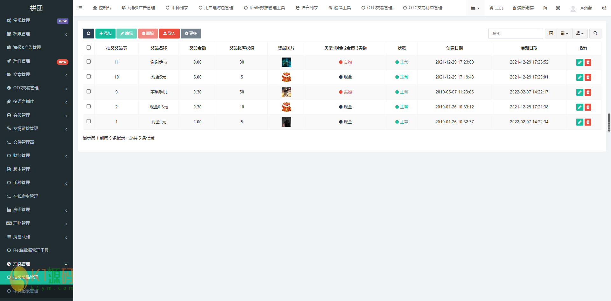Toggle 正常 status for 现金5元 row

tap(402, 77)
